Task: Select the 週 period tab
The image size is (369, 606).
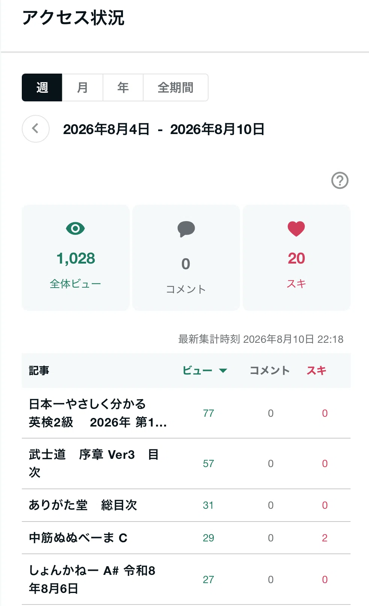Action: [x=42, y=87]
